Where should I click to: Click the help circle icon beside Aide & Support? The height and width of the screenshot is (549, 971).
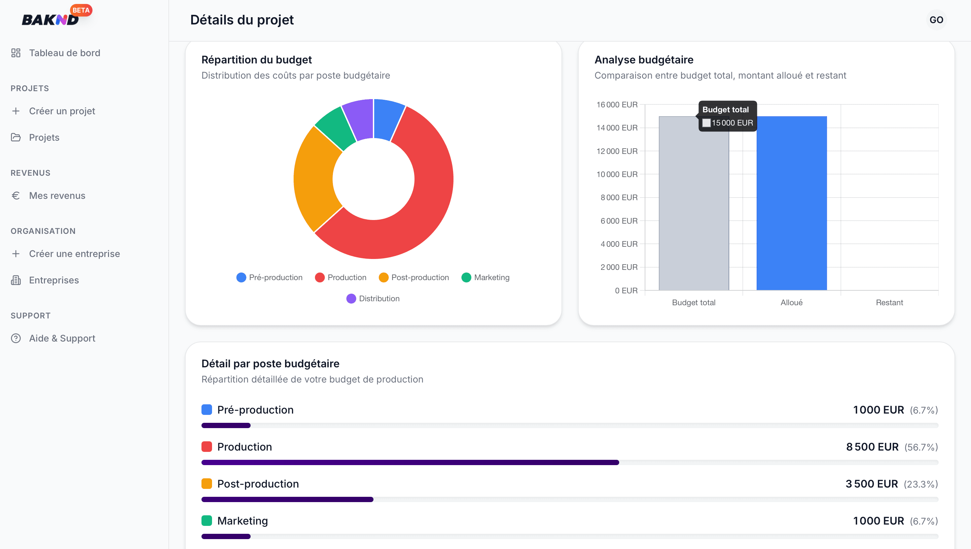(x=16, y=338)
